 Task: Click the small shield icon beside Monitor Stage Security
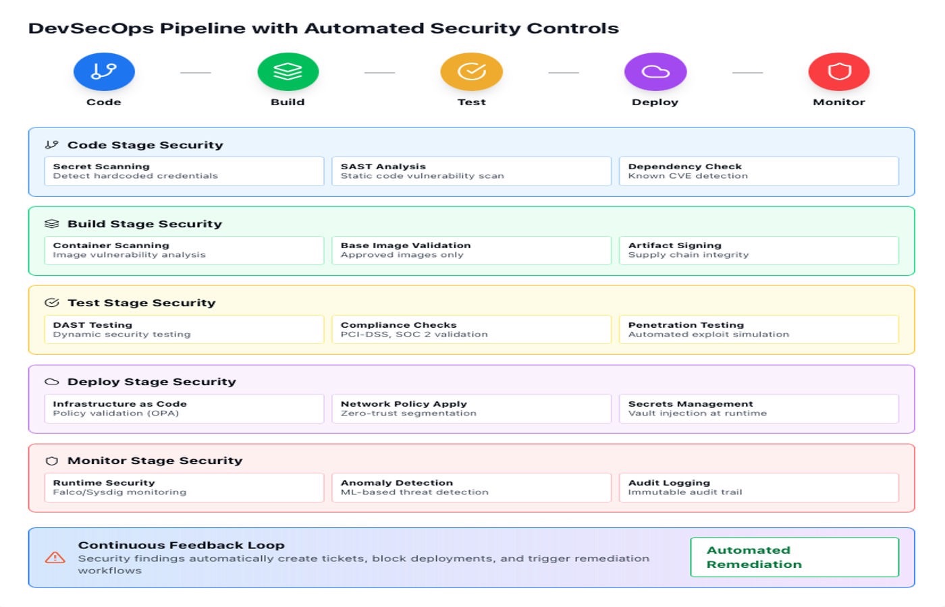tap(52, 461)
